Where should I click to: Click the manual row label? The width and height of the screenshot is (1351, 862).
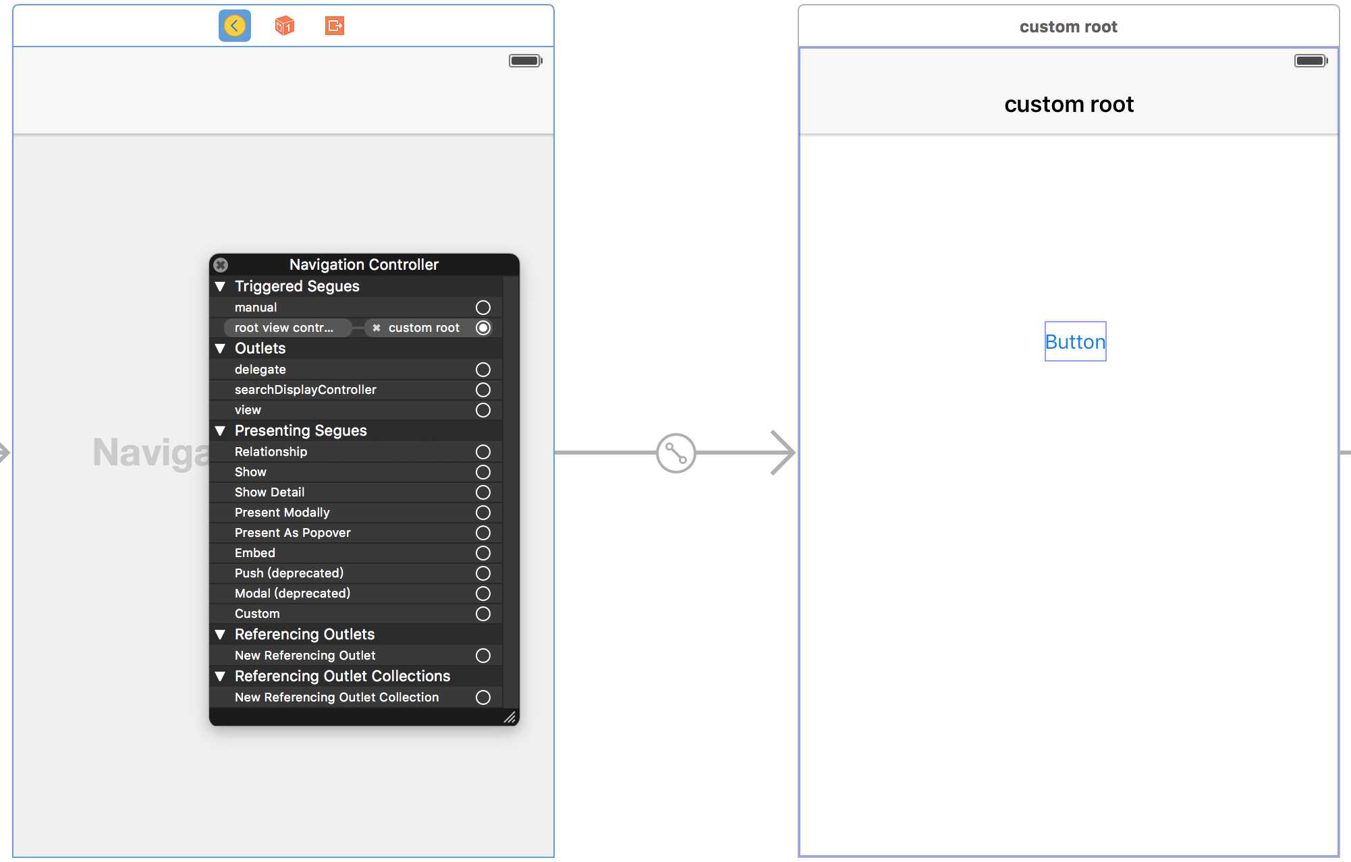(x=256, y=308)
